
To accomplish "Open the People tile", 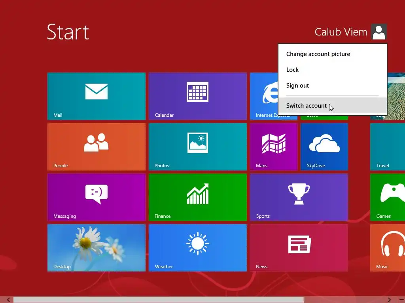I will [97, 147].
